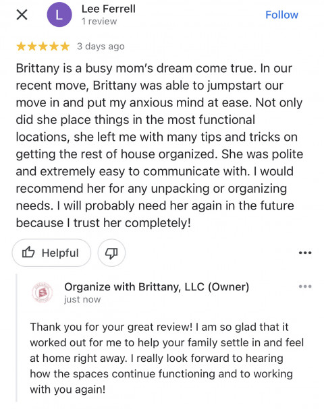This screenshot has height=409, width=324.
Task: Click the Organize with Brittany logo thumbnail
Action: coord(43,292)
